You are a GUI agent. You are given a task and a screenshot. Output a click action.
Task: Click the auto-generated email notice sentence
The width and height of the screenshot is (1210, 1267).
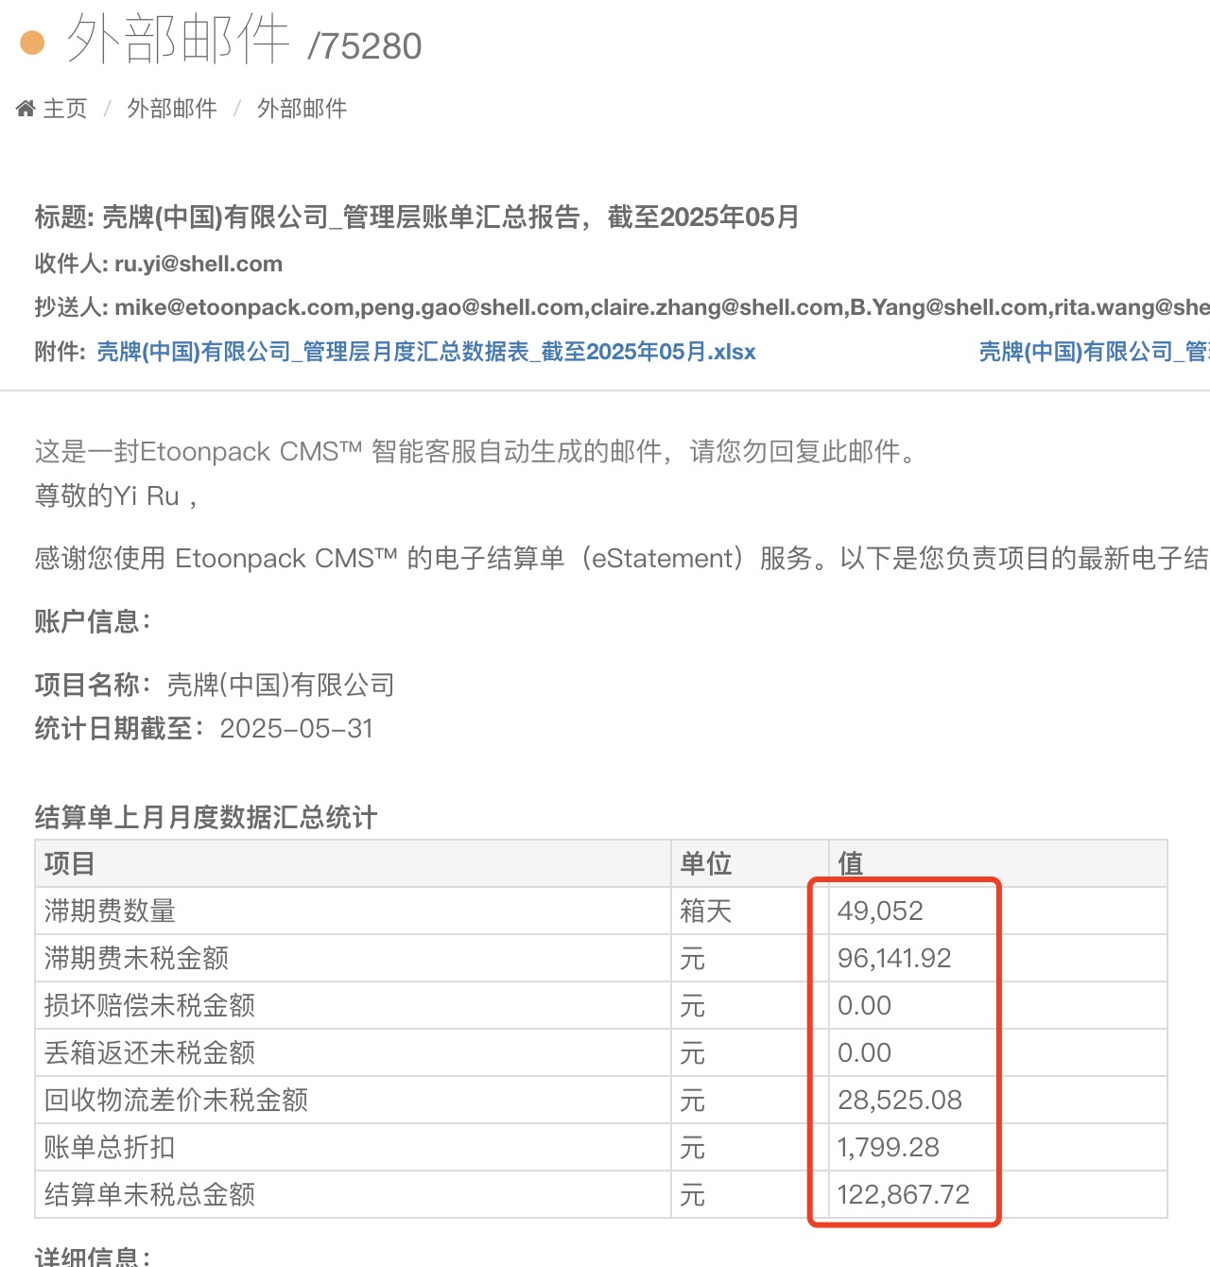[475, 451]
